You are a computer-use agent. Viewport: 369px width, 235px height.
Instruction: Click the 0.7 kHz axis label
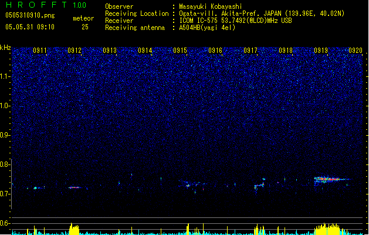pyautogui.click(x=5, y=194)
